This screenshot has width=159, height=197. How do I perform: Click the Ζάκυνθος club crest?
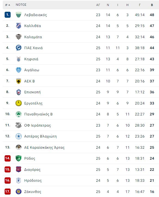(18, 192)
